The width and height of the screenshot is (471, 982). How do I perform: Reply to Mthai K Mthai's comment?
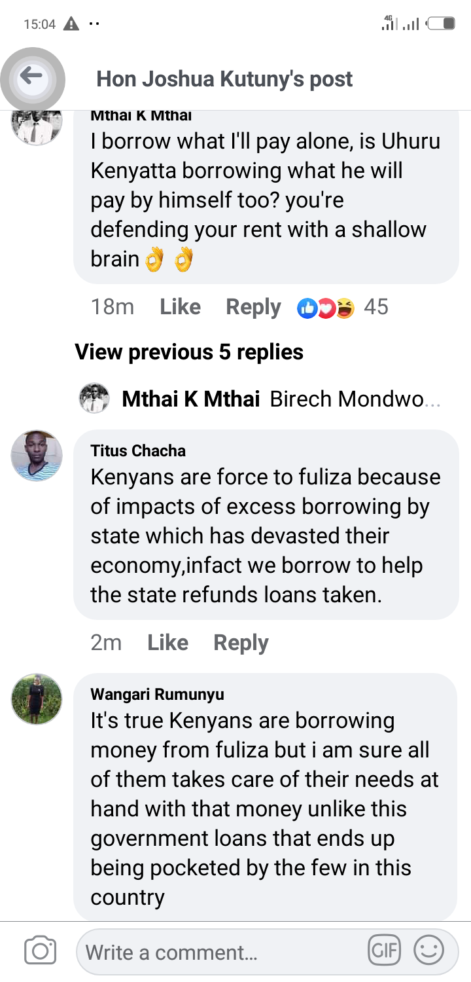pyautogui.click(x=253, y=307)
